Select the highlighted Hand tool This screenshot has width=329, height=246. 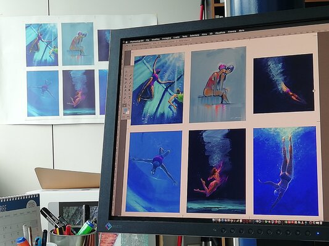click(125, 105)
